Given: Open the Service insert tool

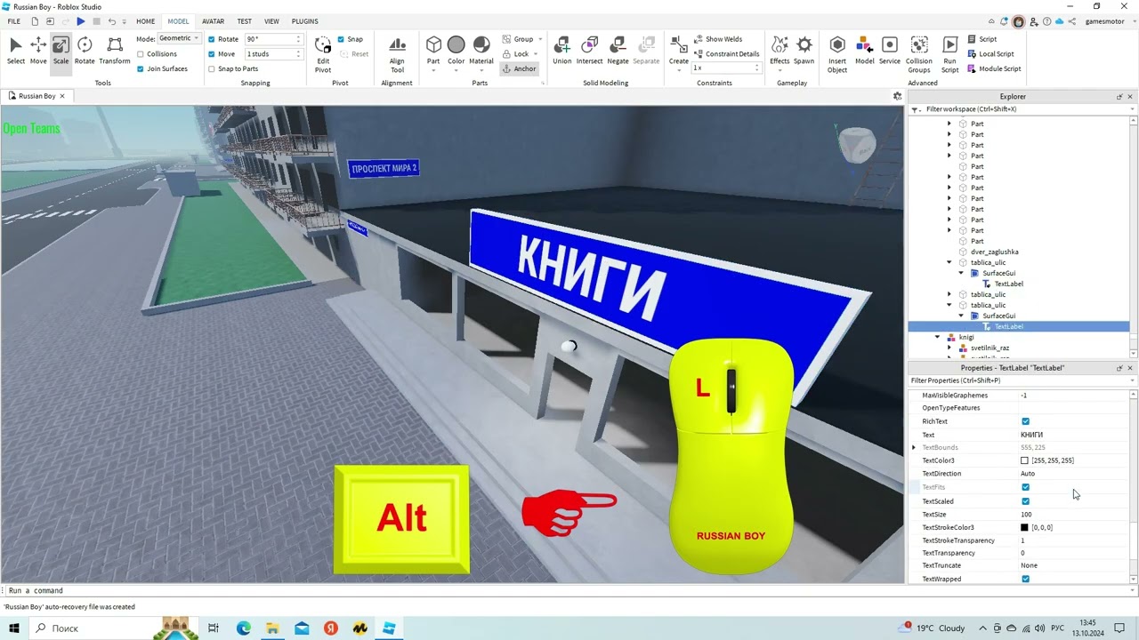Looking at the screenshot, I should [x=890, y=51].
